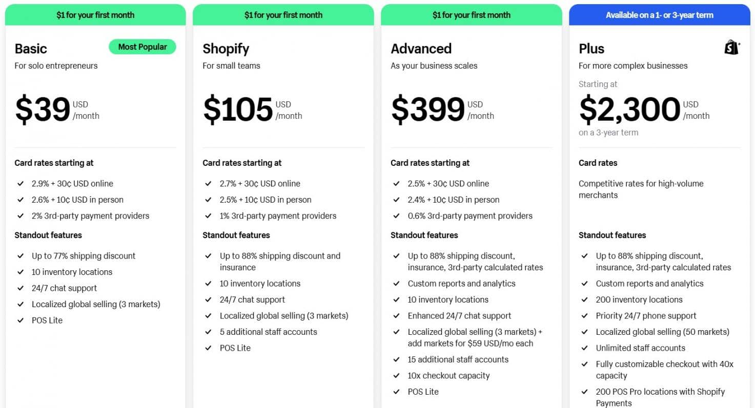Screen dimensions: 755x408
Task: Click checkmark beside Custom reports in Advanced plan
Action: coord(397,284)
